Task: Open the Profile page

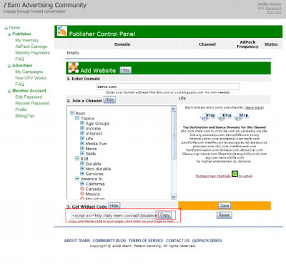Action: (21, 109)
